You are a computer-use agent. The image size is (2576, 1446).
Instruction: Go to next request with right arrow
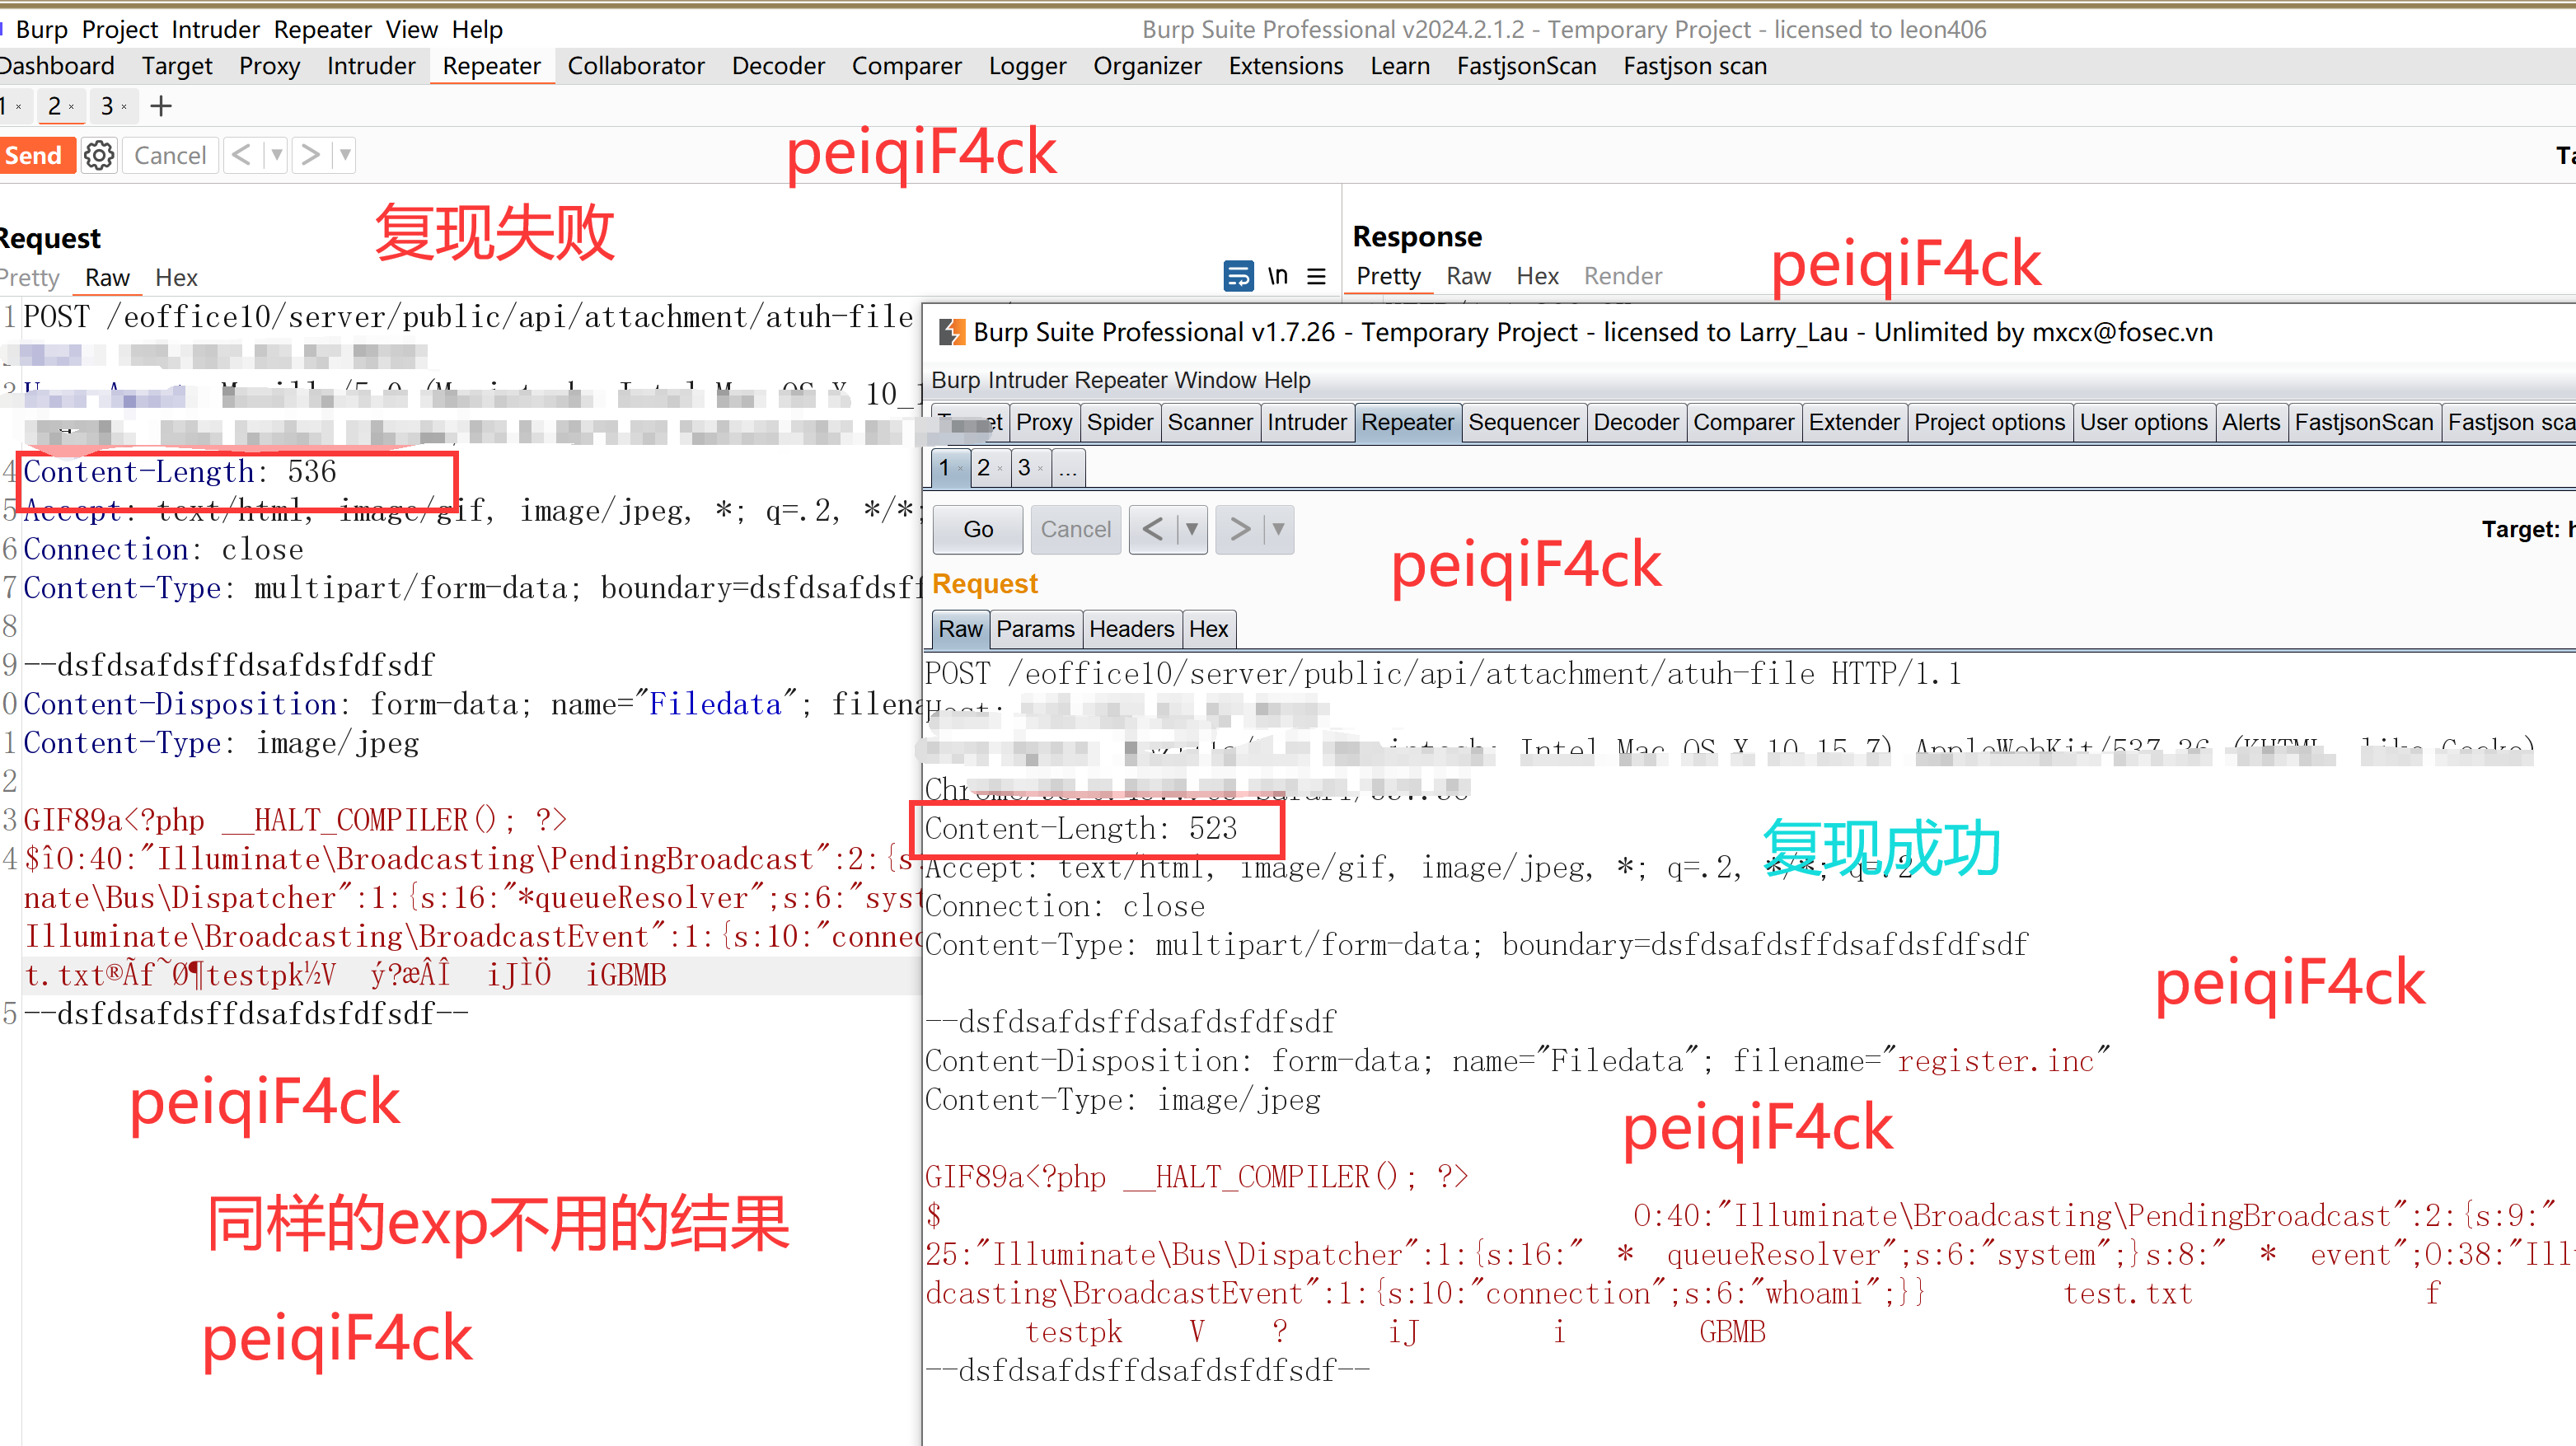tap(310, 155)
